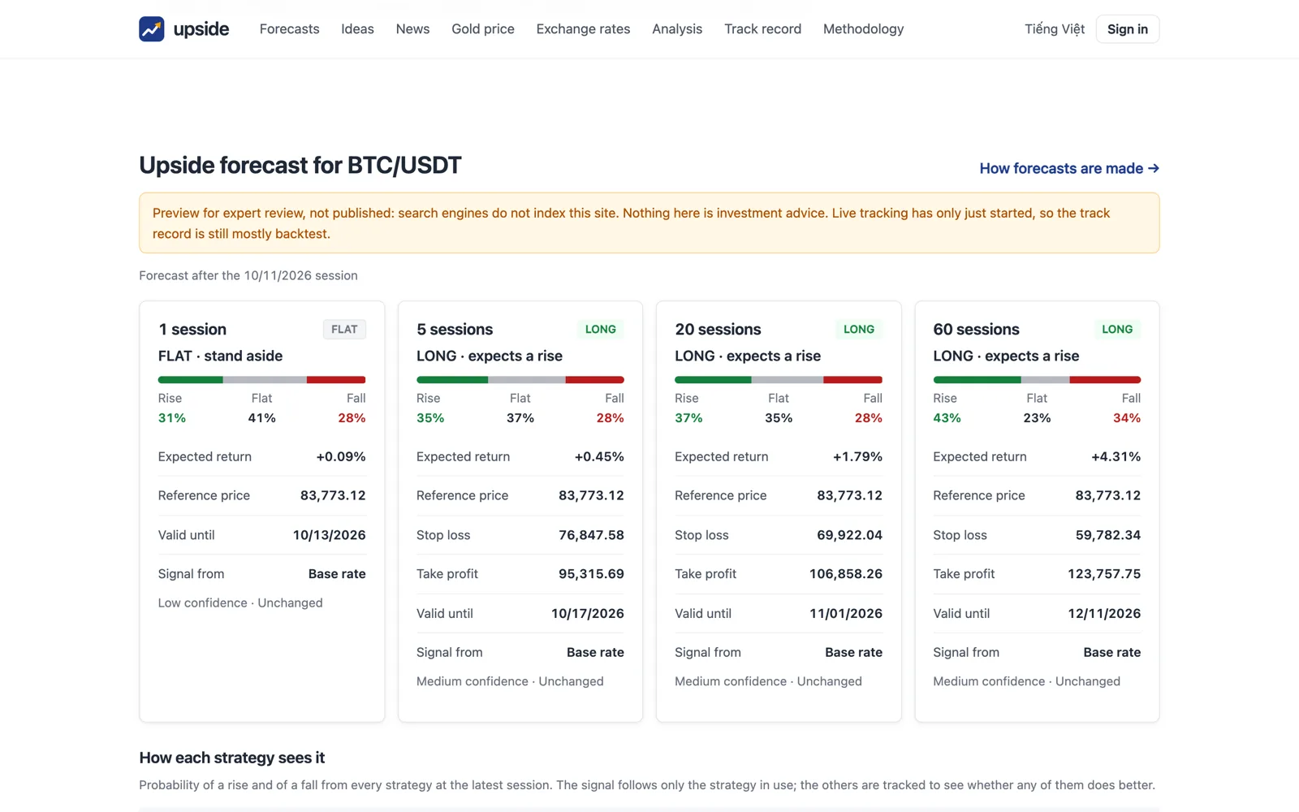Viewport: 1299px width, 812px height.
Task: Click the stop loss value 76,847.58
Action: (591, 535)
